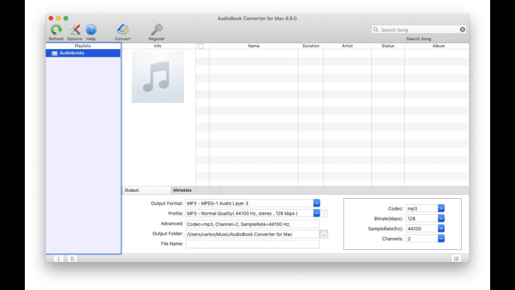Select Audiobooks in the Playlists sidebar
This screenshot has width=515, height=290.
(x=72, y=53)
